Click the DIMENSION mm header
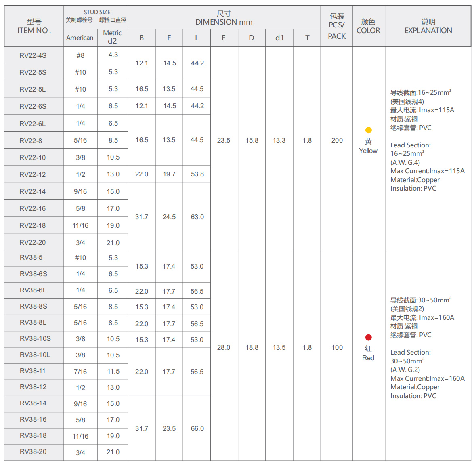The width and height of the screenshot is (474, 464). click(224, 22)
